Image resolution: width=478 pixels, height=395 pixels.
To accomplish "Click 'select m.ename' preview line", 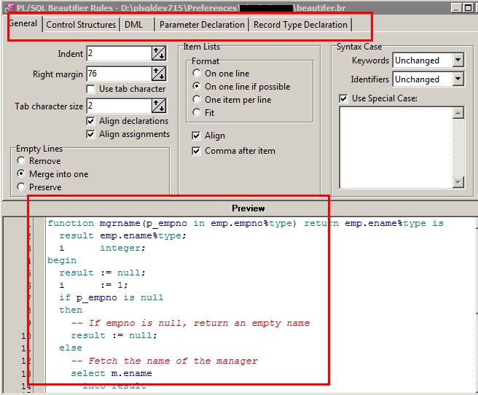I will 111,373.
